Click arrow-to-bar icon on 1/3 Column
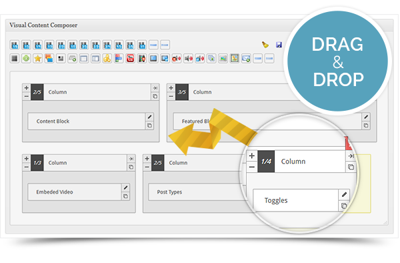Screen dimensions: 400x263 pos(131,159)
